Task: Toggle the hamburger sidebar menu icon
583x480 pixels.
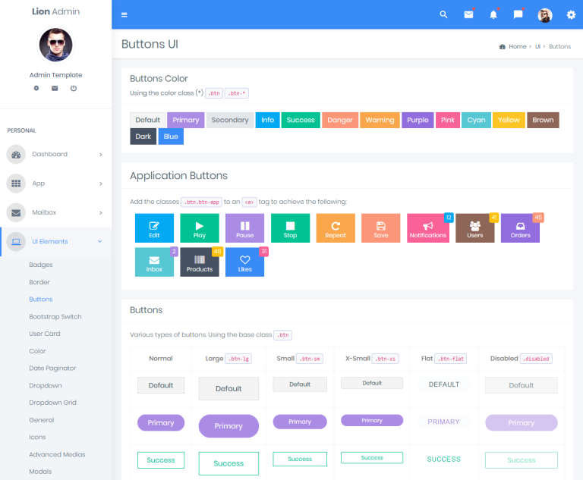Action: pos(124,15)
